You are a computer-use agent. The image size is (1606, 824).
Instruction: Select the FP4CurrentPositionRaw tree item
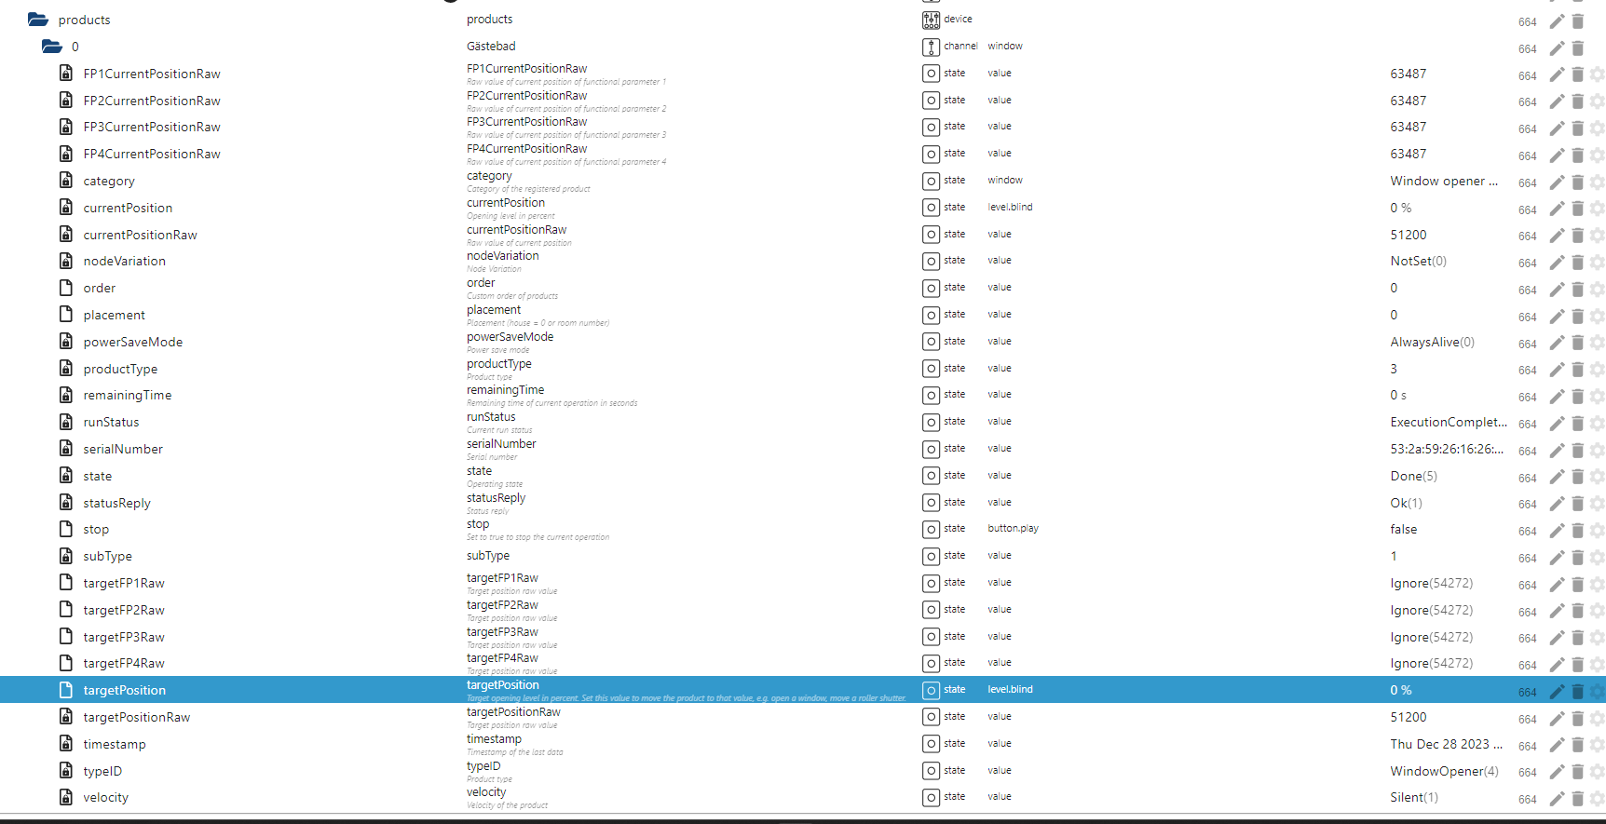point(152,154)
